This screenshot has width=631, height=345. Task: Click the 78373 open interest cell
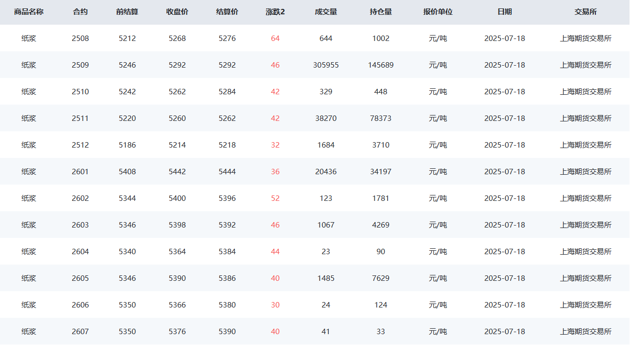[381, 118]
